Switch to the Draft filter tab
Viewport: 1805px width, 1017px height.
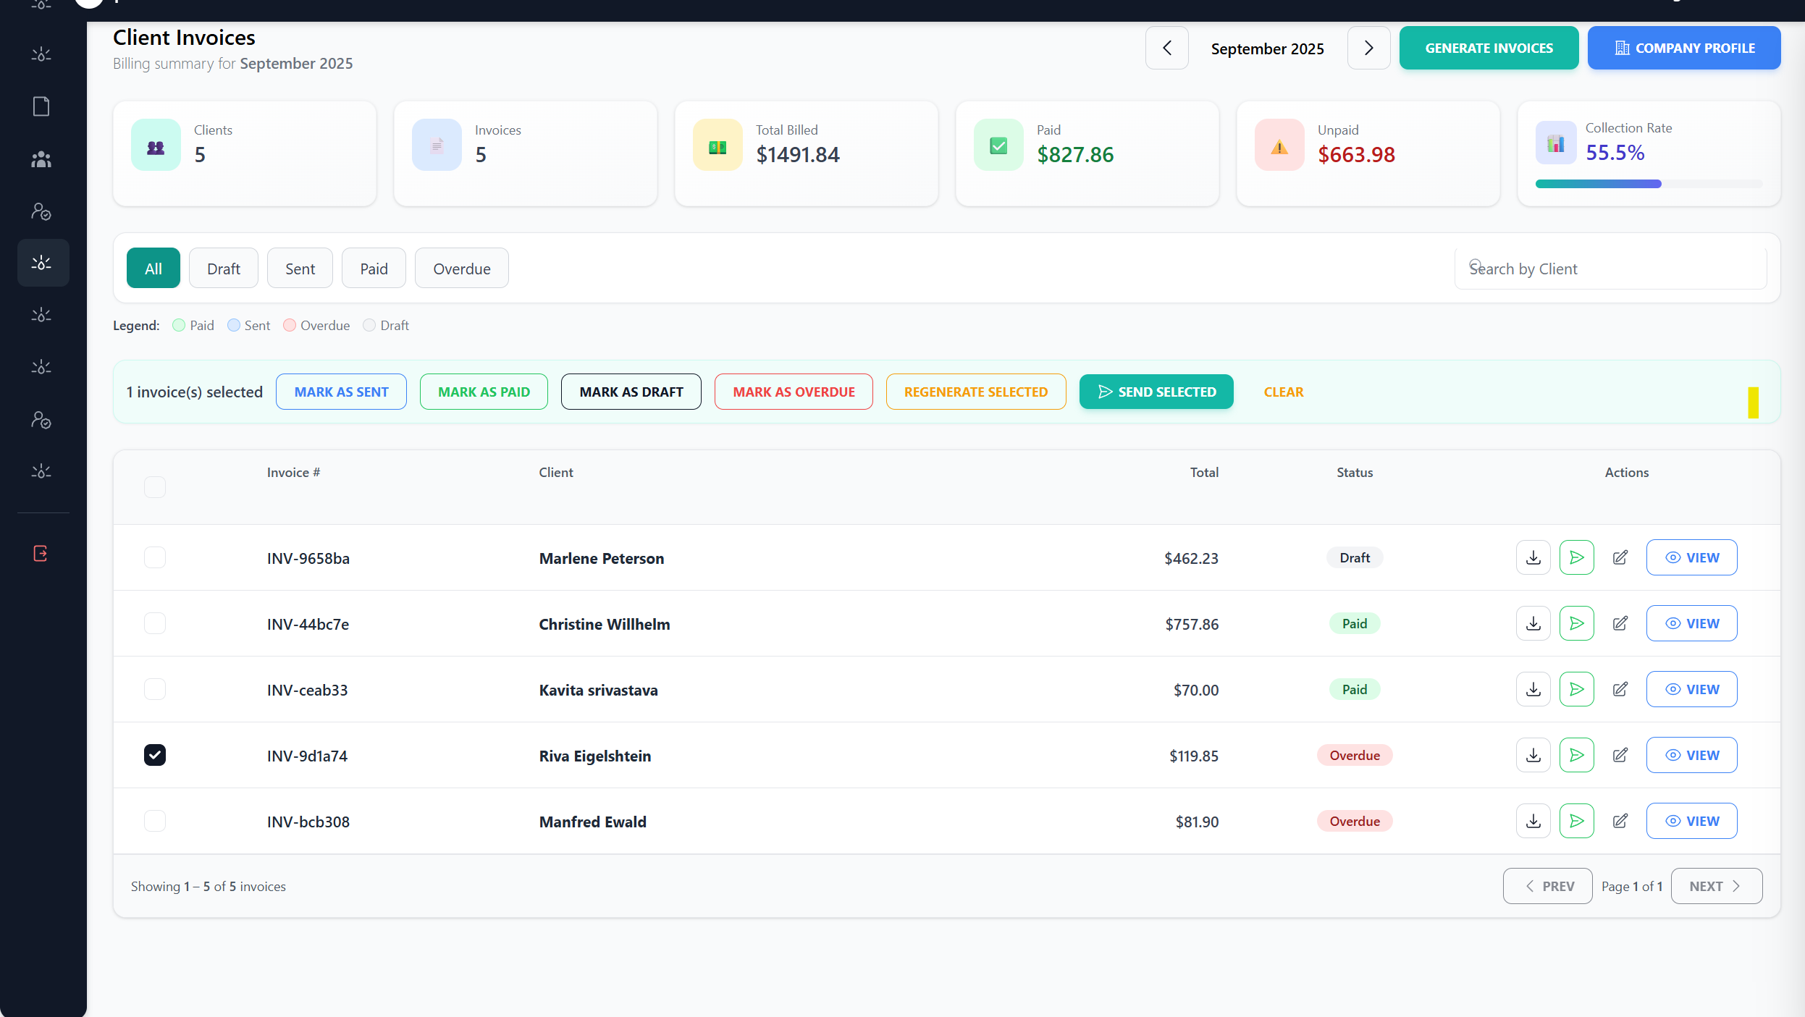223,269
